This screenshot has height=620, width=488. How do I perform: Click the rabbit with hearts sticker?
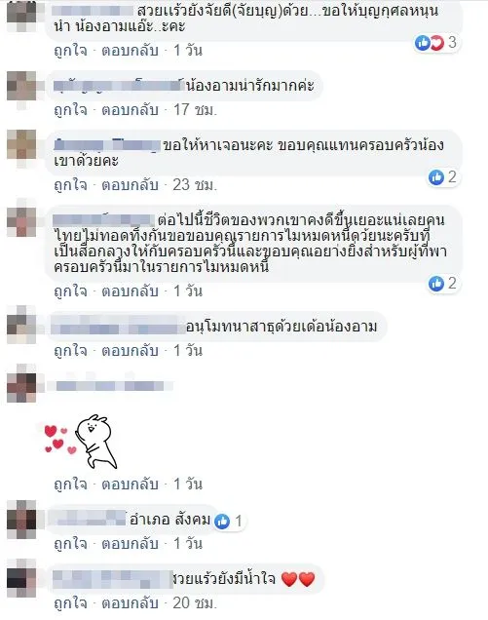point(81,442)
